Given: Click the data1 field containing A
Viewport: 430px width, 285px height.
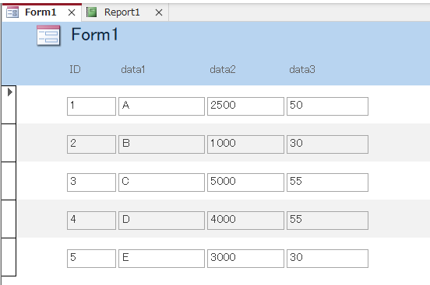Looking at the screenshot, I should coord(161,106).
